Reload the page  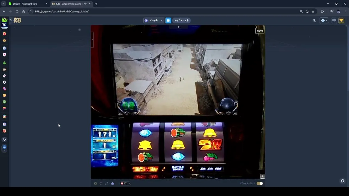pos(17,11)
